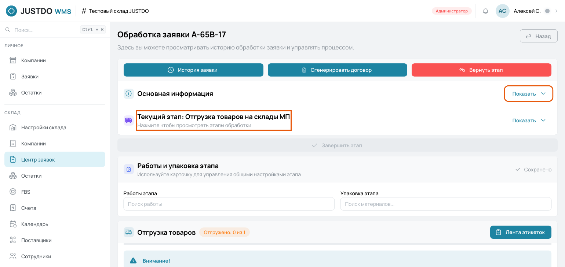Click Сгенерировать договор button
Image resolution: width=565 pixels, height=267 pixels.
point(338,70)
